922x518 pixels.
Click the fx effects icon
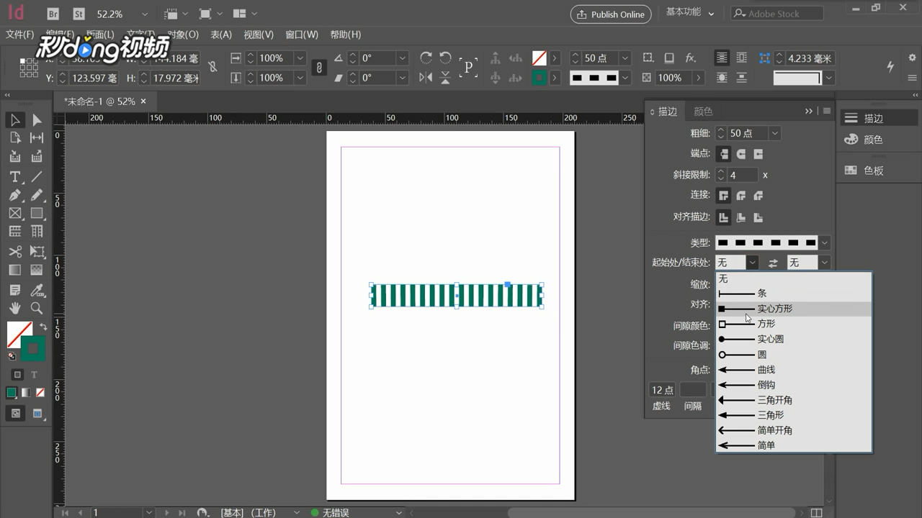[690, 58]
